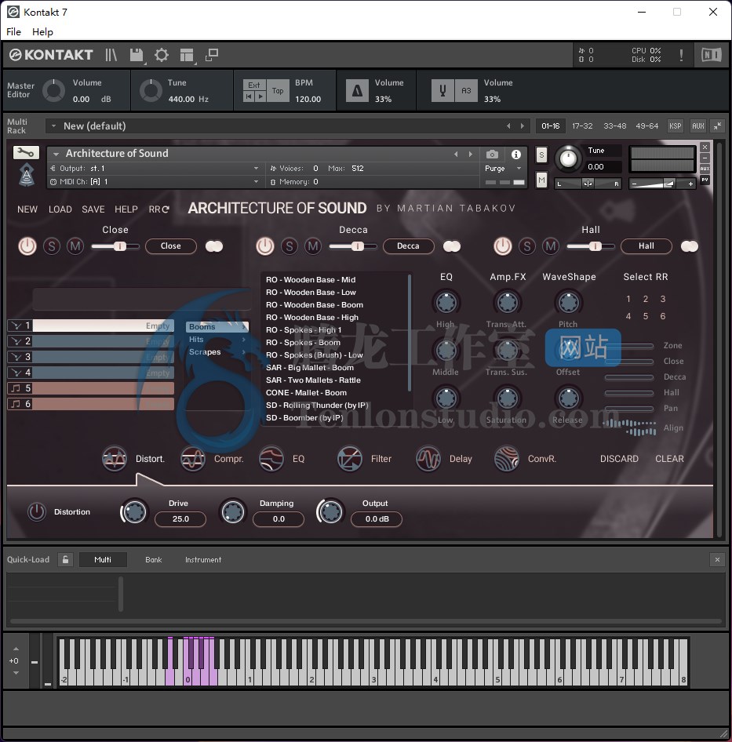732x742 pixels.
Task: Open the instrument info icon
Action: (x=516, y=155)
